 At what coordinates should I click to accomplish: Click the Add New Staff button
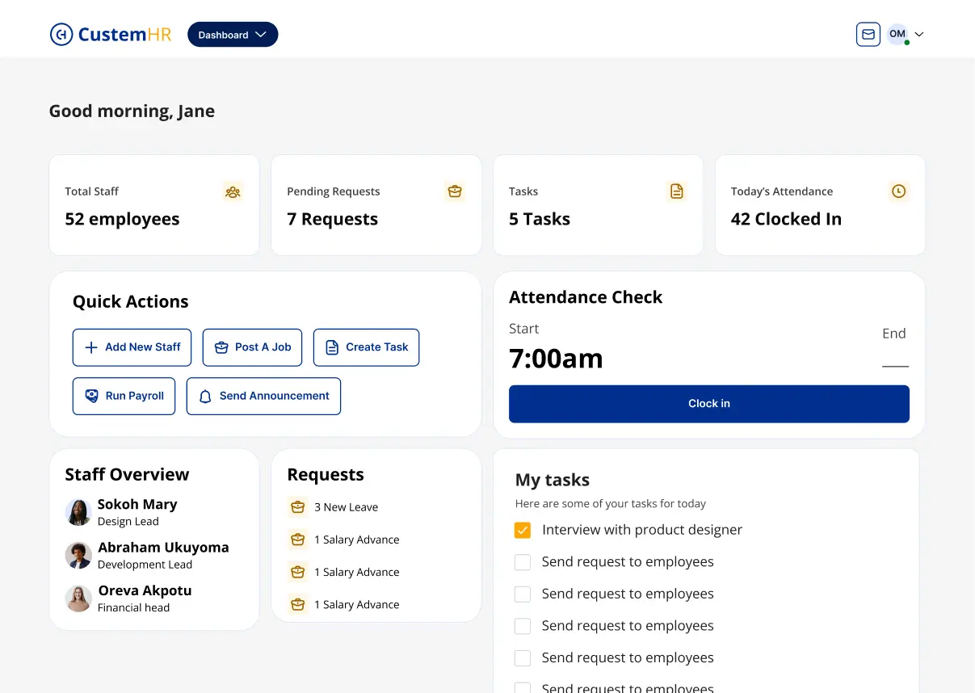pos(132,347)
